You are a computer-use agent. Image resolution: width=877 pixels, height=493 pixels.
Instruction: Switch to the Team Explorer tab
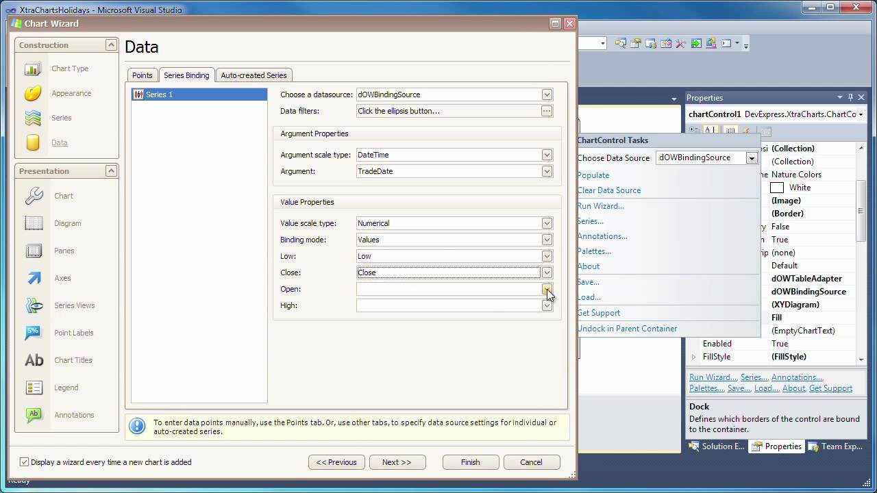(836, 446)
